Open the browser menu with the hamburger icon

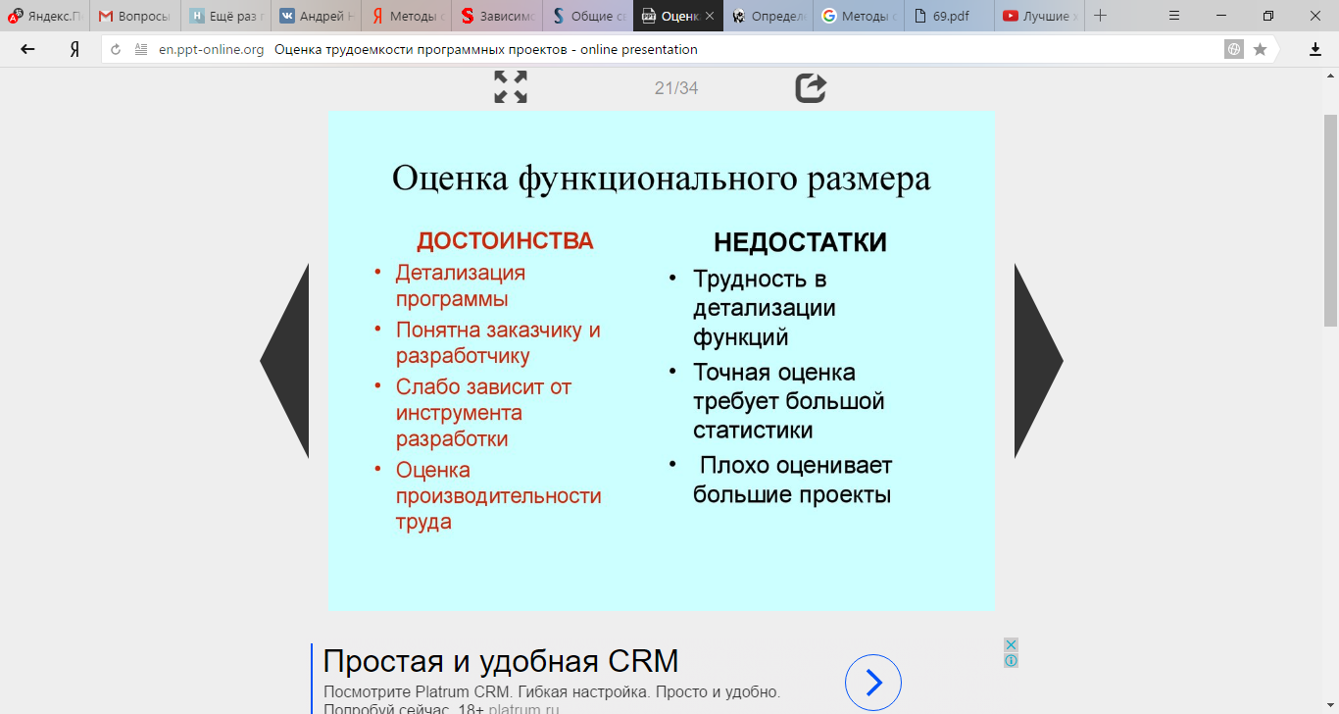pyautogui.click(x=1174, y=16)
